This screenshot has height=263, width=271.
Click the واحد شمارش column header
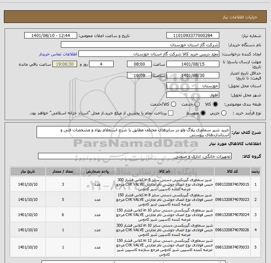[x=97, y=171]
